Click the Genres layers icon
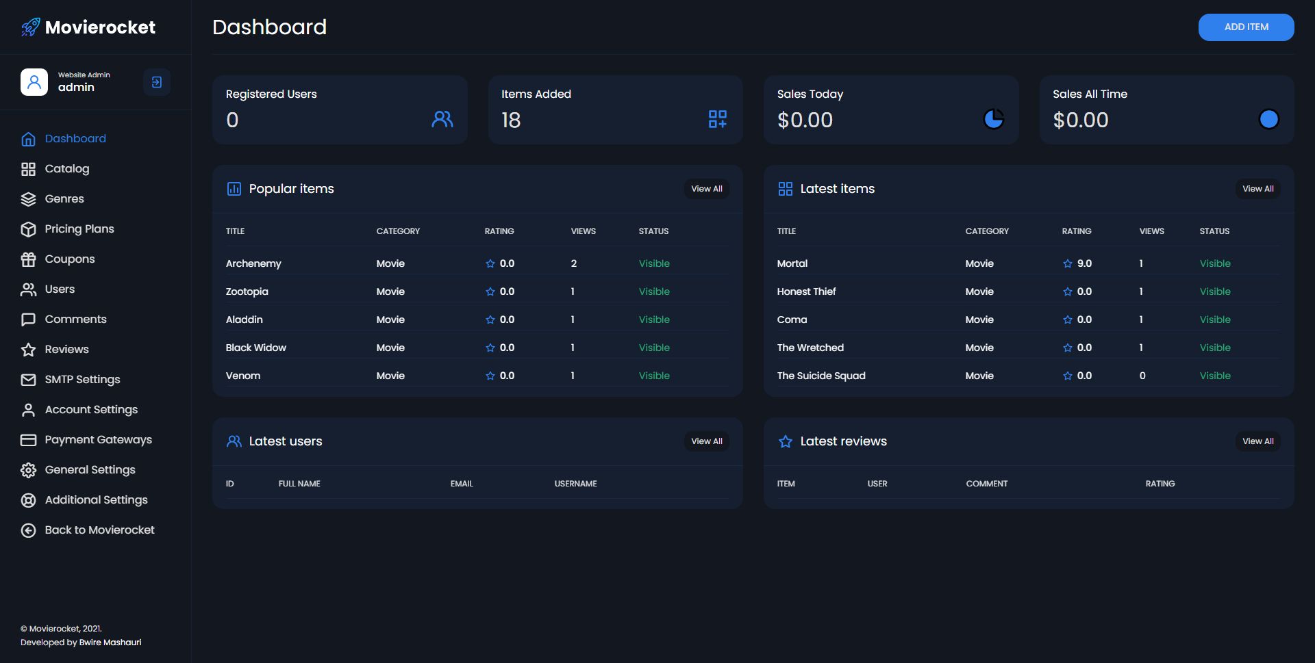The width and height of the screenshot is (1315, 663). [x=28, y=199]
